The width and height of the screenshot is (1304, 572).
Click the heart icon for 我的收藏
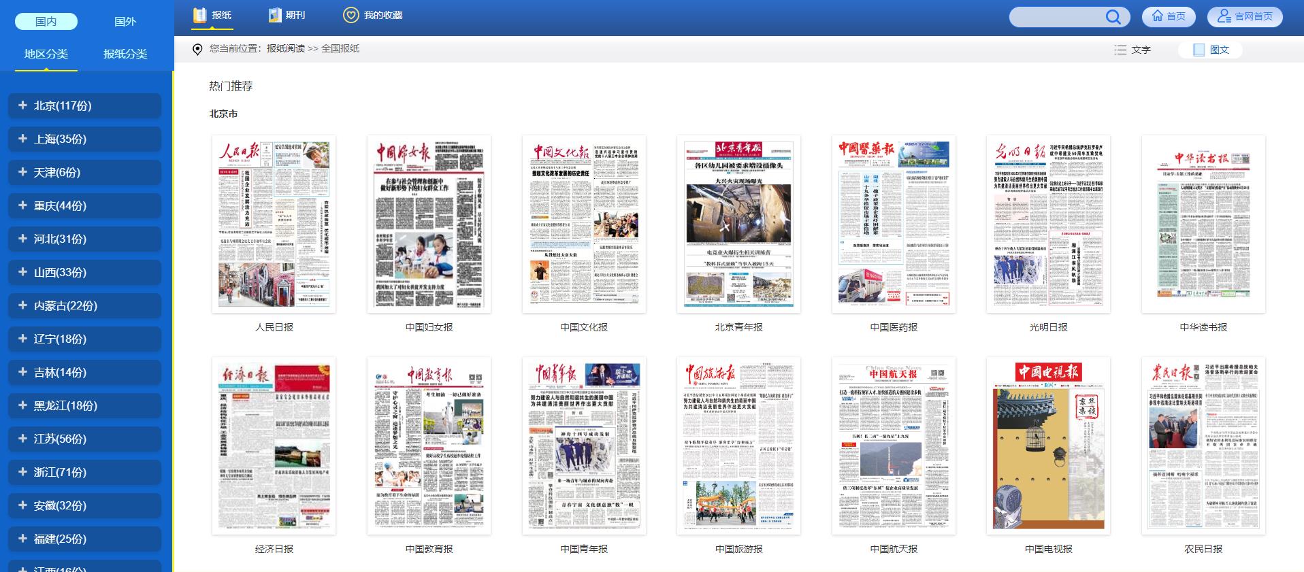(351, 15)
